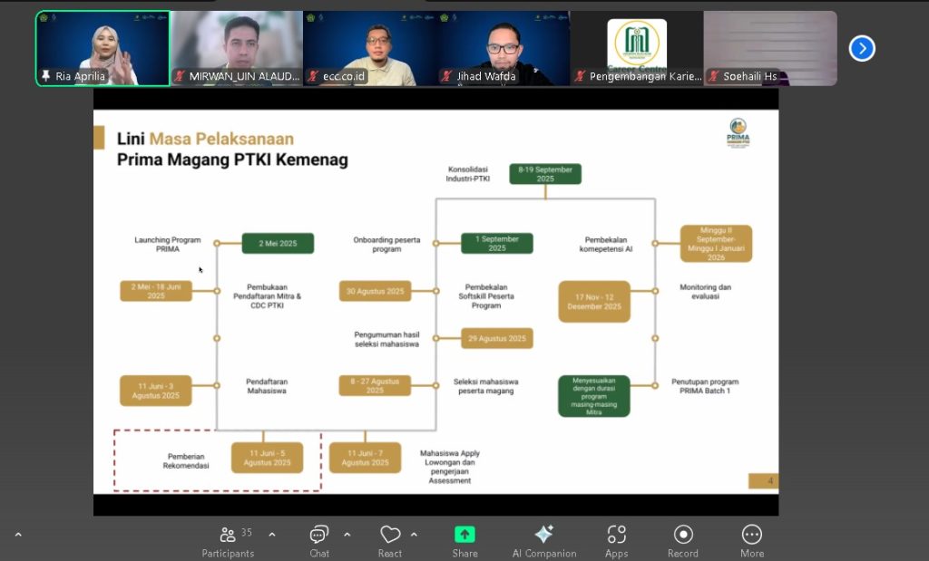Screen dimensions: 929x561
Task: Click muted mic icon beside Jihad Wafda
Action: (446, 76)
